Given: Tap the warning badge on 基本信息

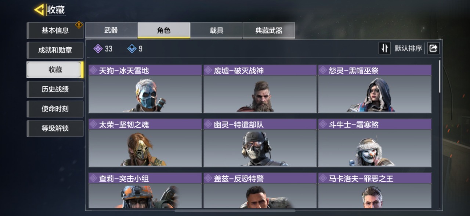Looking at the screenshot, I should [x=79, y=25].
